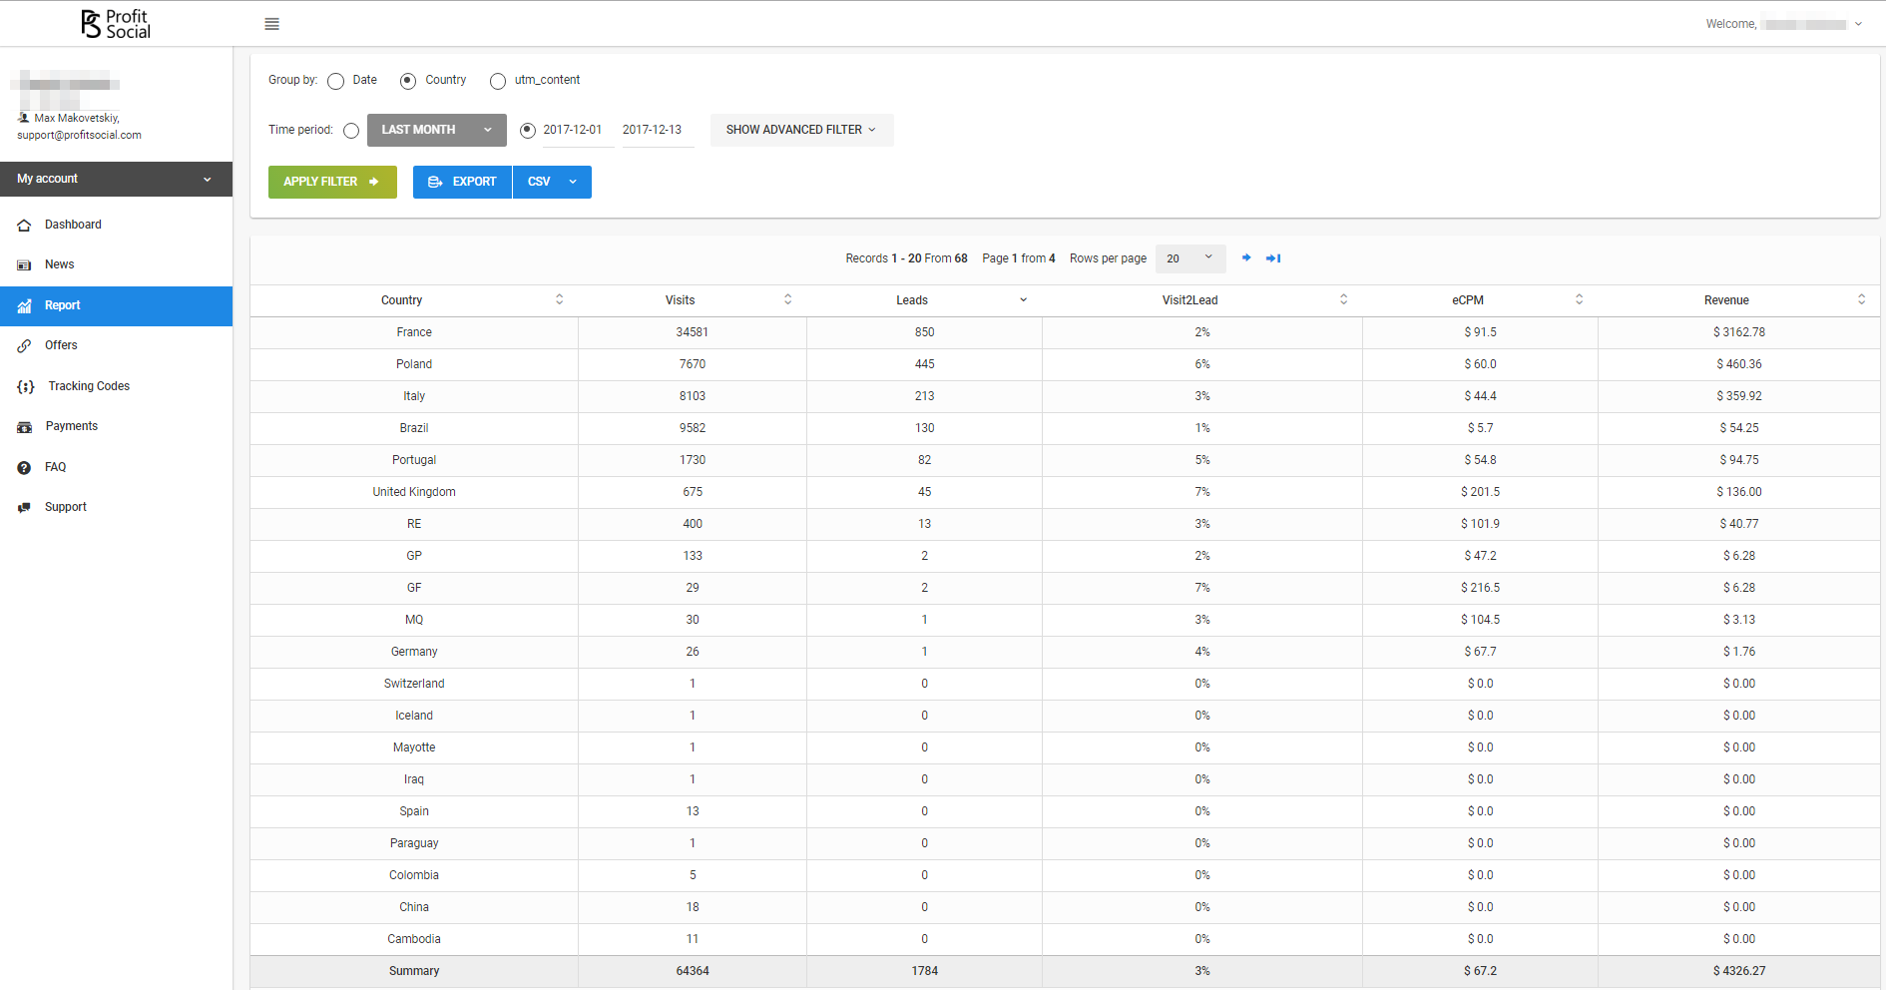Open the LAST MONTH dropdown
This screenshot has height=990, width=1886.
436,130
